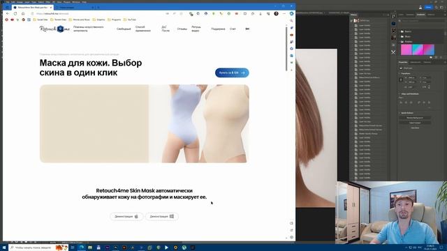Open Edge sidebar settings gear
The width and height of the screenshot is (447, 251).
pos(291,237)
